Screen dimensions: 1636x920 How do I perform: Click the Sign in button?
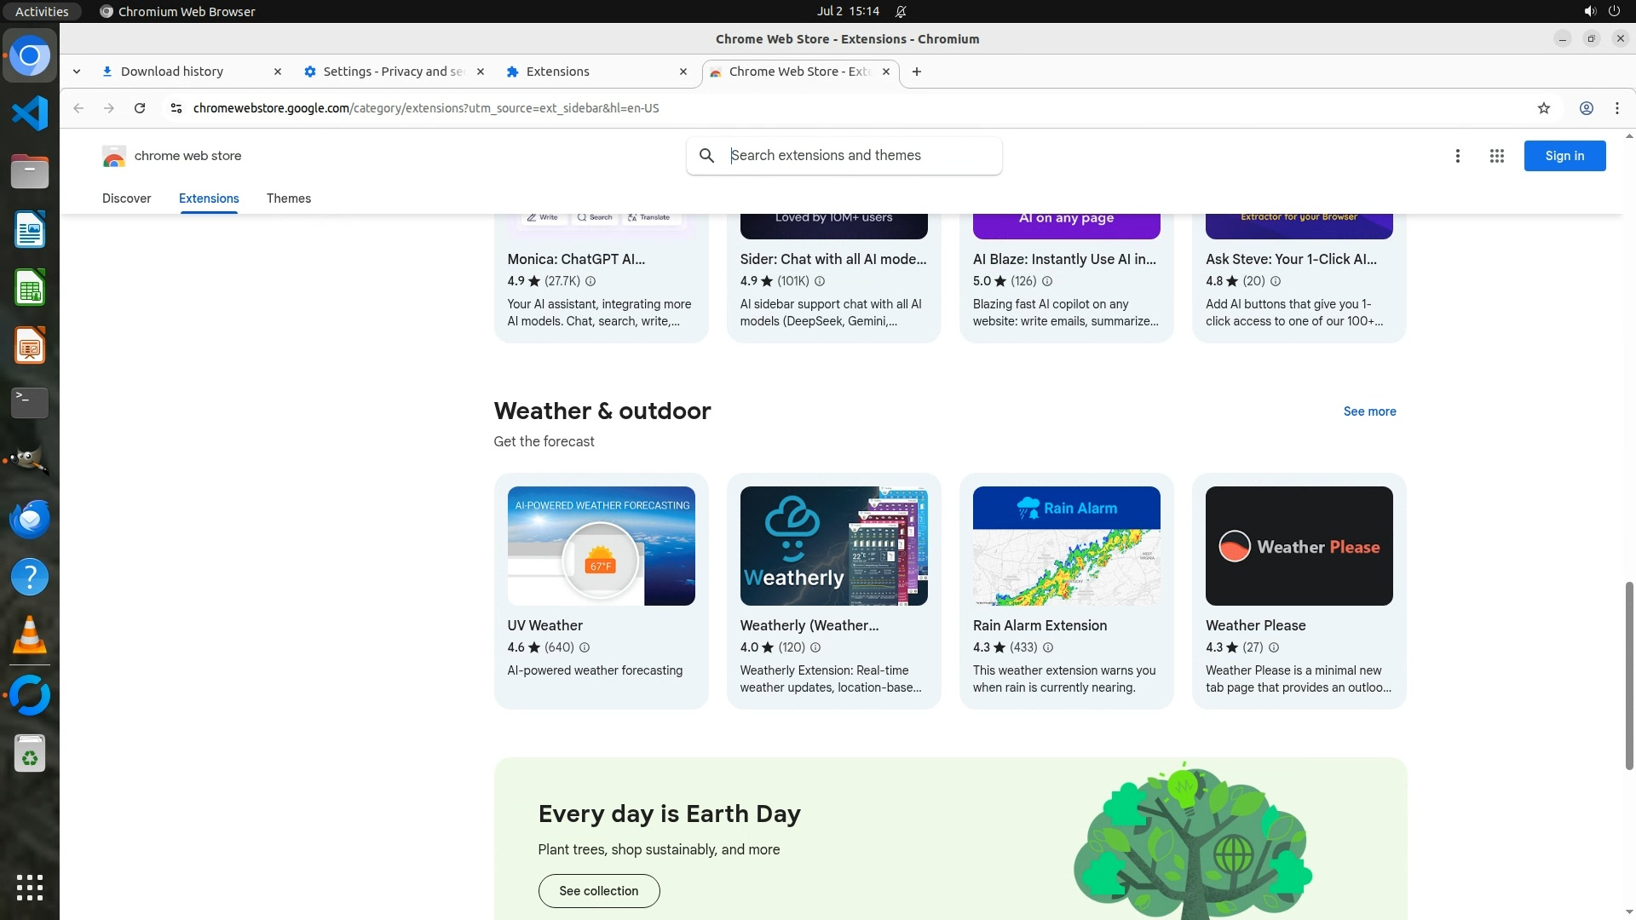tap(1564, 156)
